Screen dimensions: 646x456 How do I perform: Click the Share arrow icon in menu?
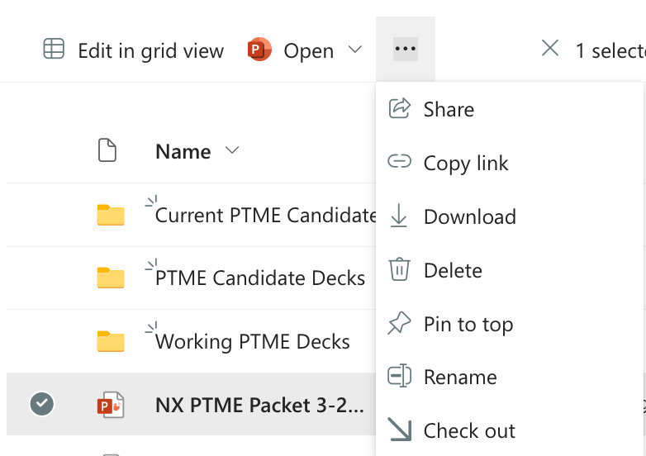pyautogui.click(x=400, y=109)
